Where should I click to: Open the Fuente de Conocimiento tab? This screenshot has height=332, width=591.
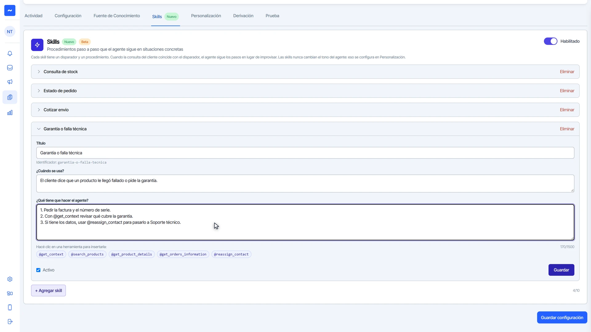[x=117, y=16]
